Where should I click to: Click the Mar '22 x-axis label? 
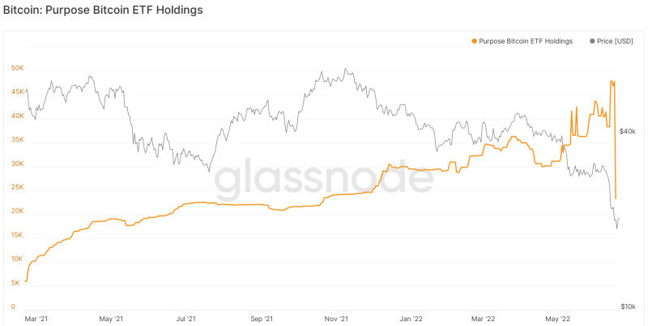pos(484,319)
